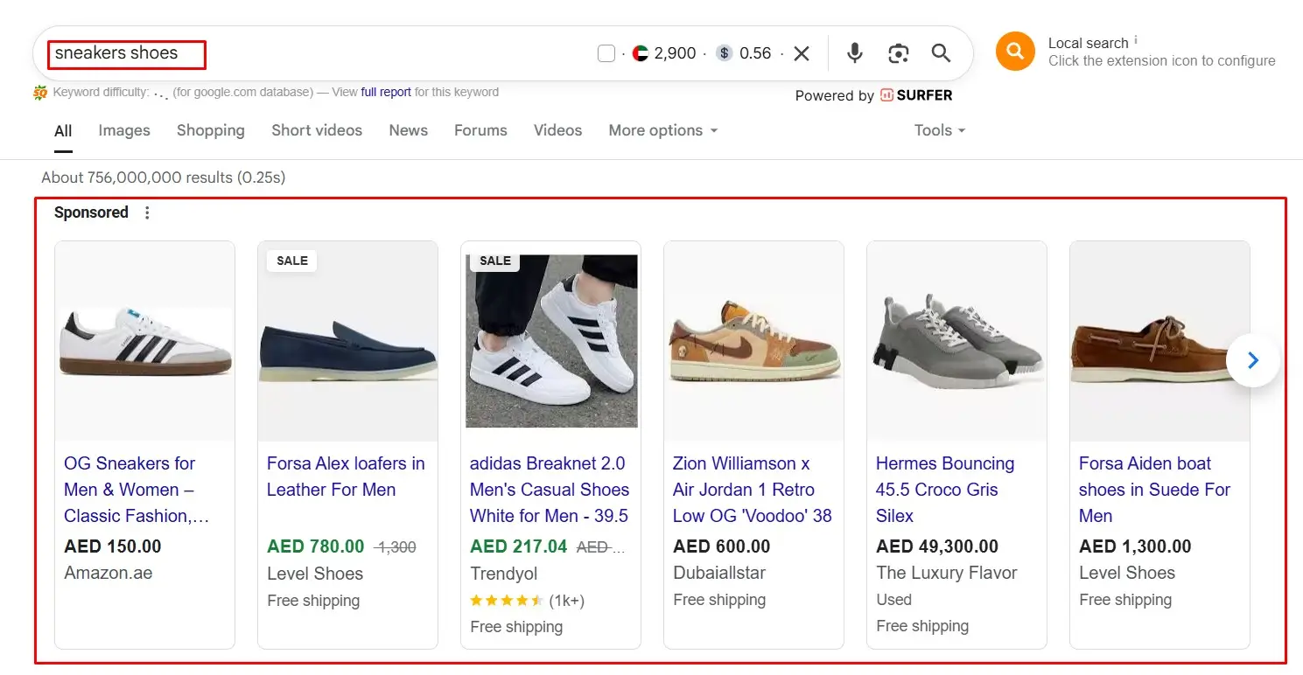1303x675 pixels.
Task: Click the SALE badge on adidas Breaknet card
Action: (x=495, y=261)
